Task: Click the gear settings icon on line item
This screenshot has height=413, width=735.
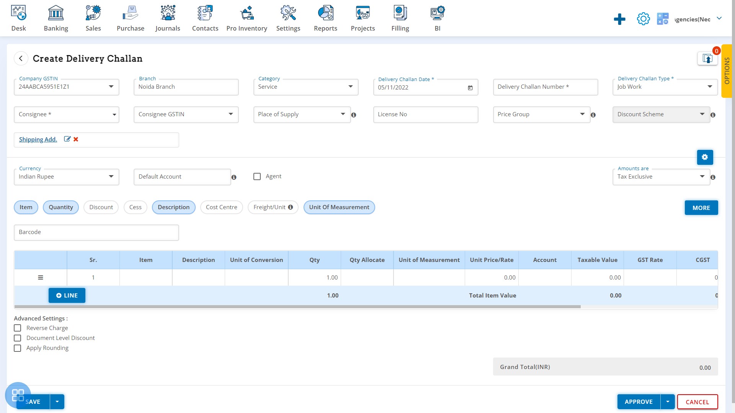Action: (x=704, y=157)
